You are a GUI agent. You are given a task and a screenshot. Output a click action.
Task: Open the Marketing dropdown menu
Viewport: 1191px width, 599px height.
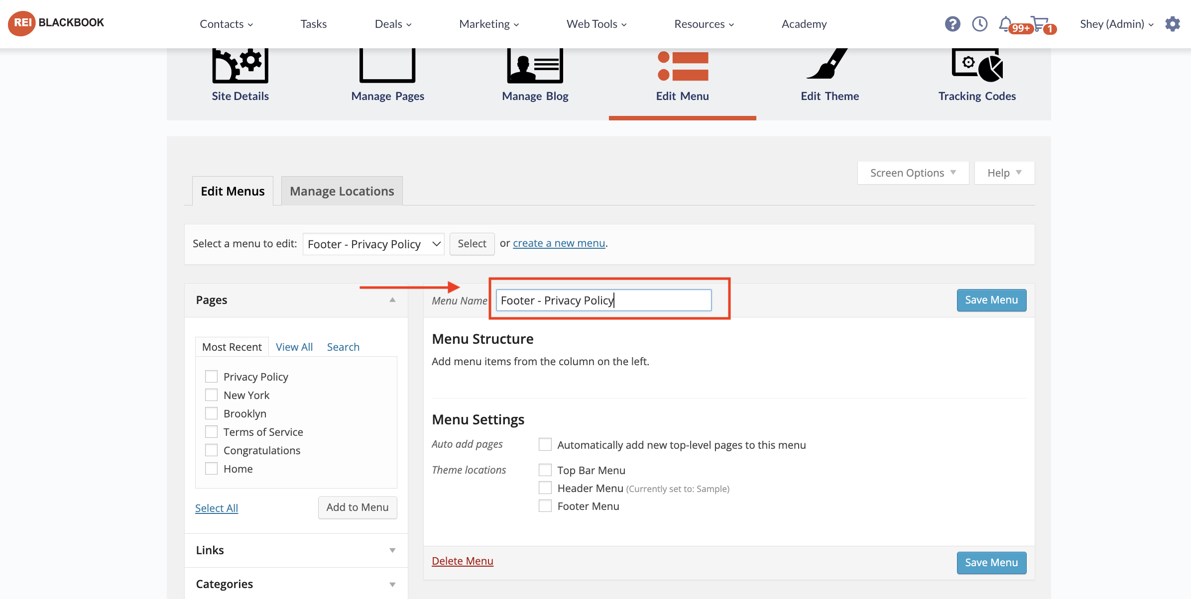[489, 24]
